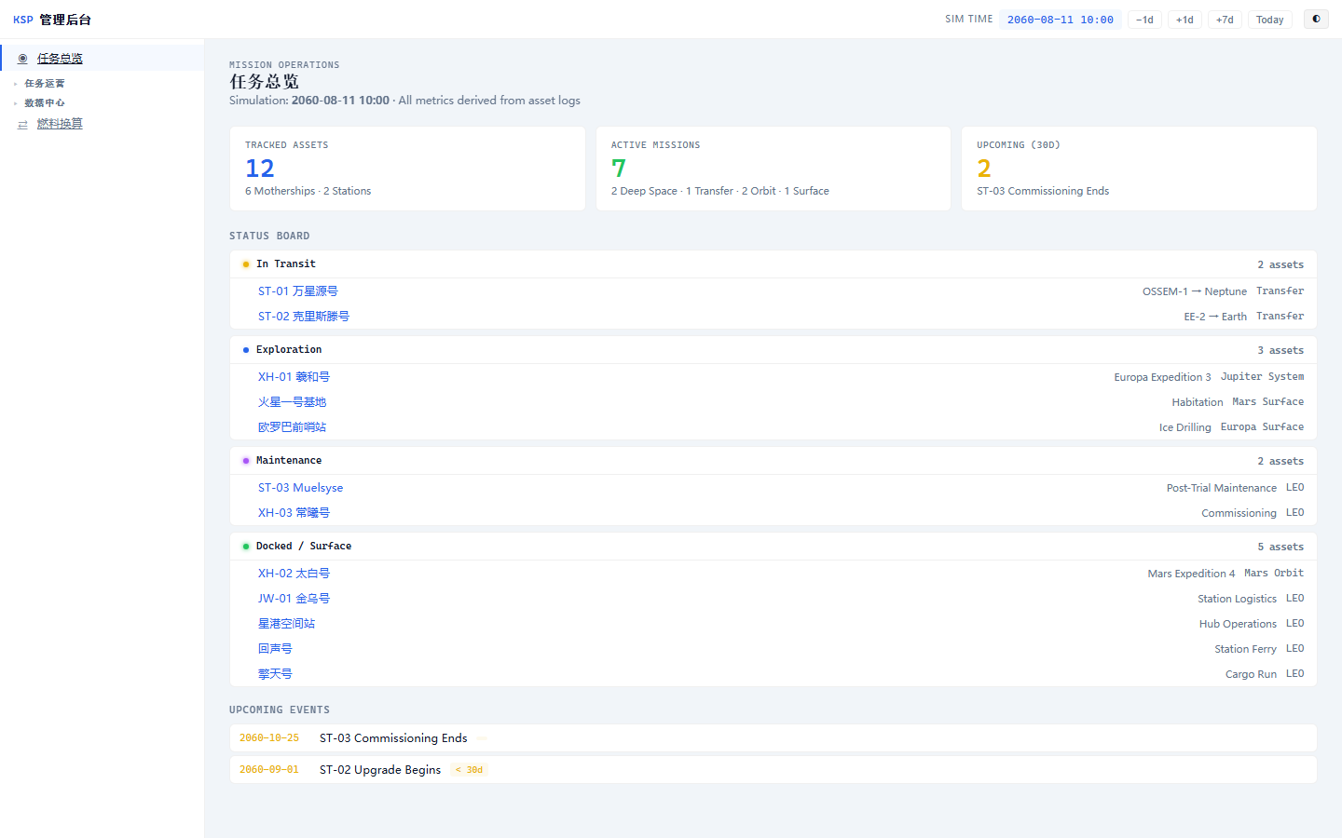Advance simulation time by one day
Image resolution: width=1342 pixels, height=838 pixels.
tap(1185, 20)
